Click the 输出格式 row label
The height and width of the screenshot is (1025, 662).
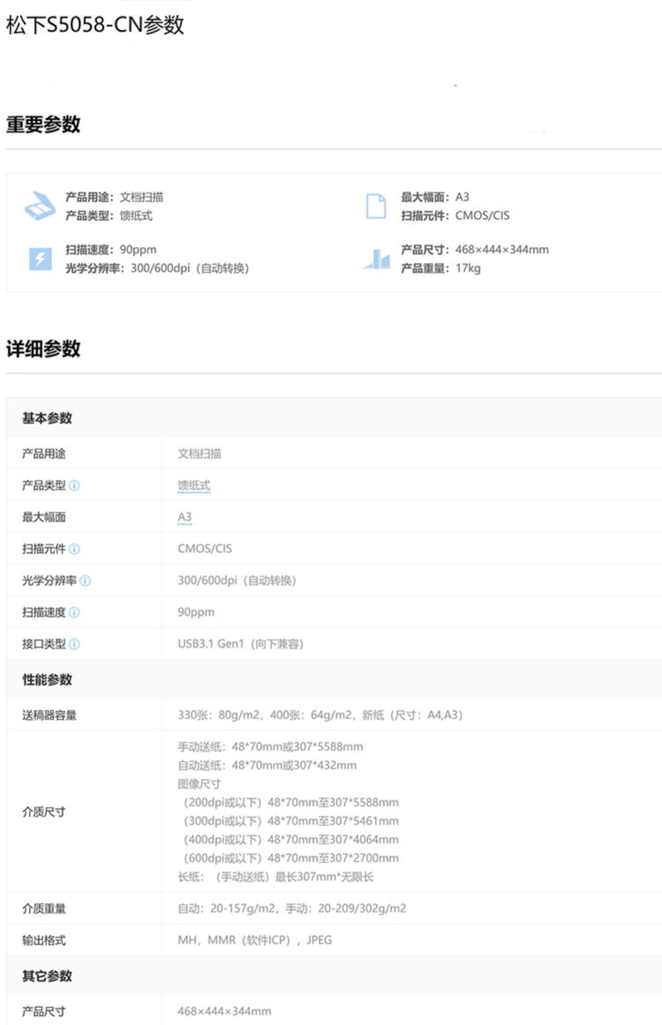(x=44, y=940)
